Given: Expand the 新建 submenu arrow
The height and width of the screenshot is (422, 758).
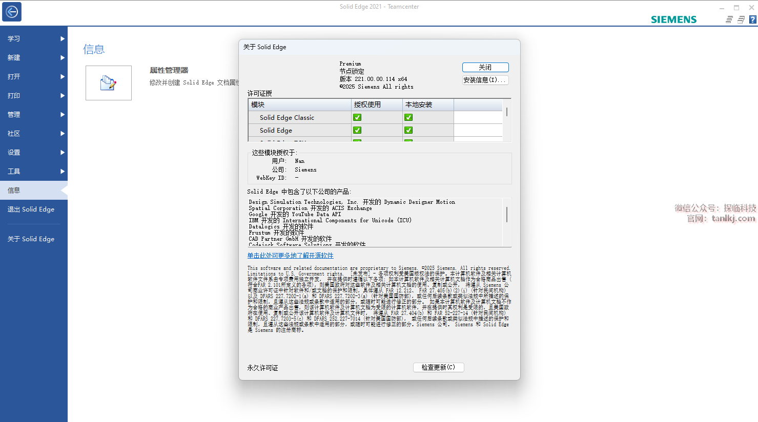Looking at the screenshot, I should coord(63,58).
